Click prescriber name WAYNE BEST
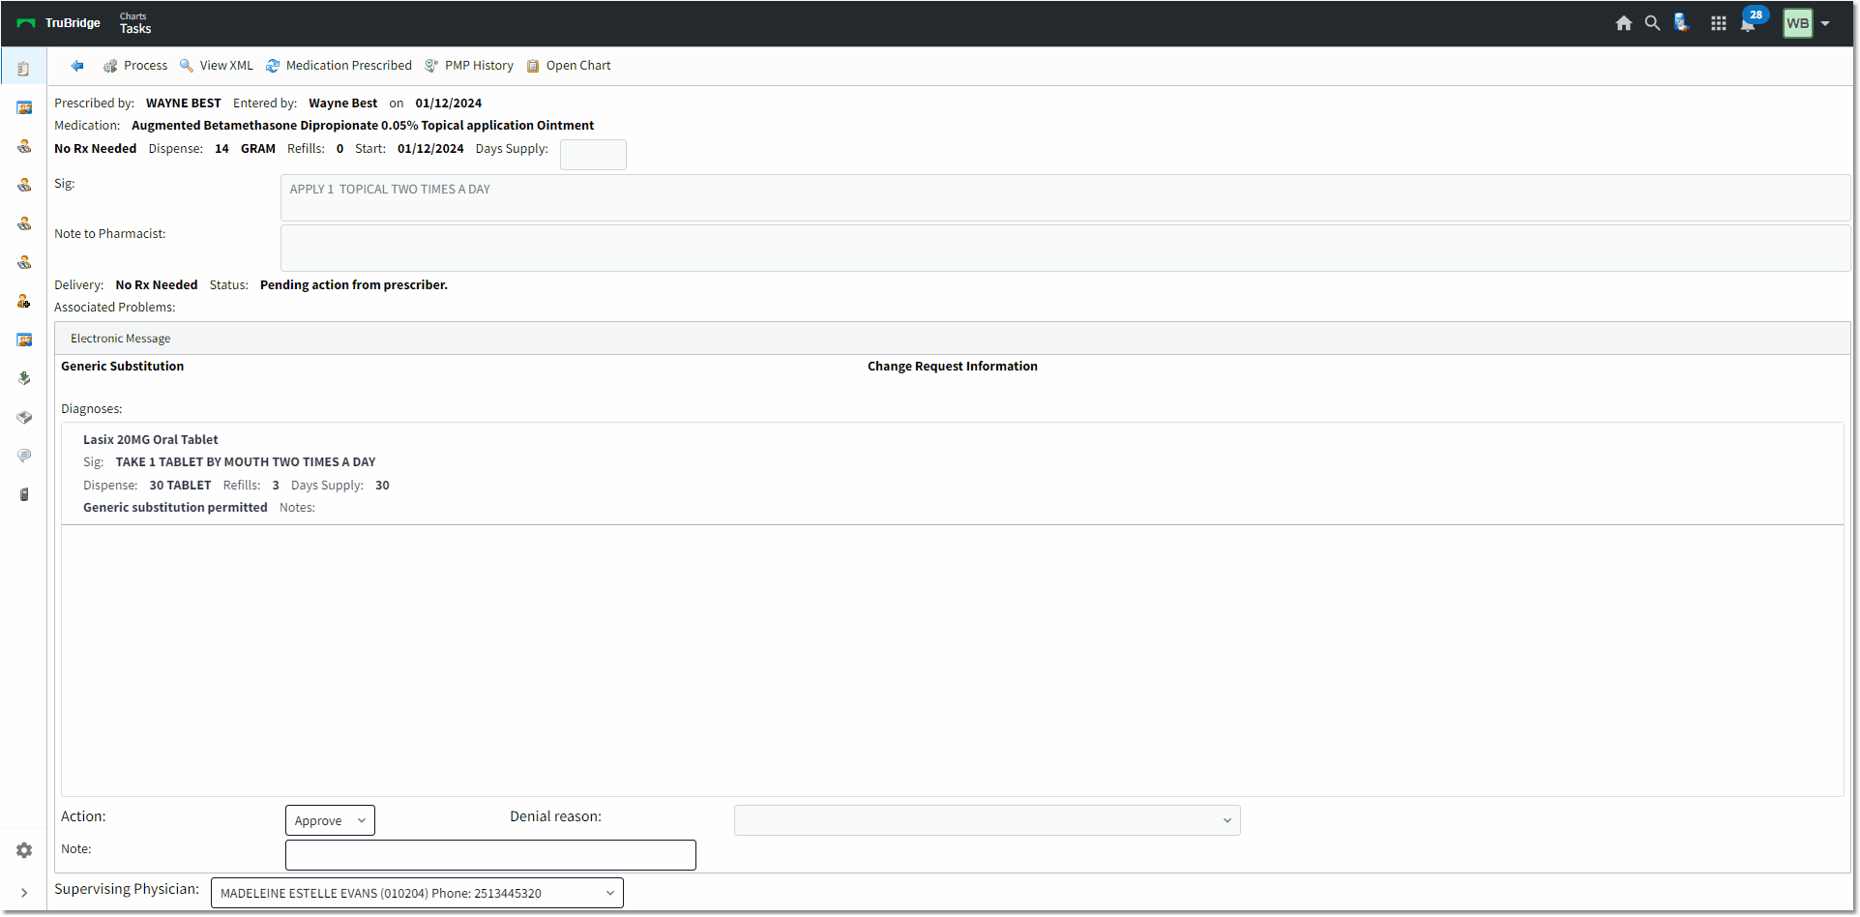This screenshot has width=1860, height=917. pos(184,104)
